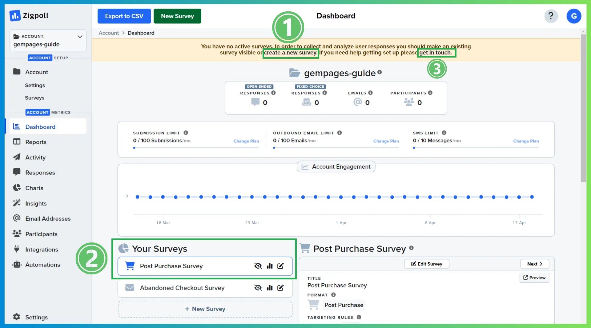Select the Abandoned Checkout Survey row
Screen dimensions: 591x328
tap(205, 288)
